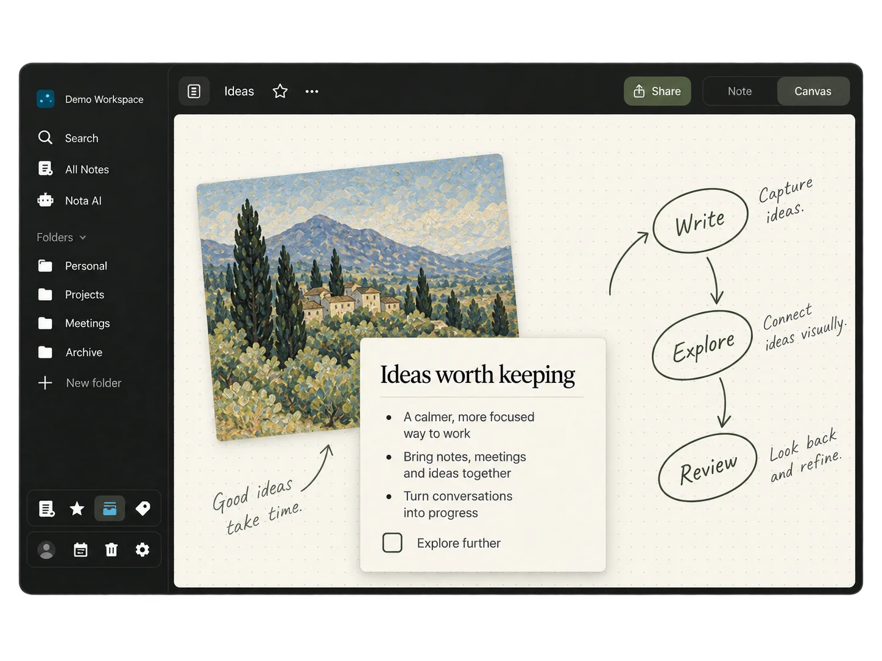The width and height of the screenshot is (882, 661).
Task: Open the Nota AI robot icon
Action: pyautogui.click(x=46, y=200)
